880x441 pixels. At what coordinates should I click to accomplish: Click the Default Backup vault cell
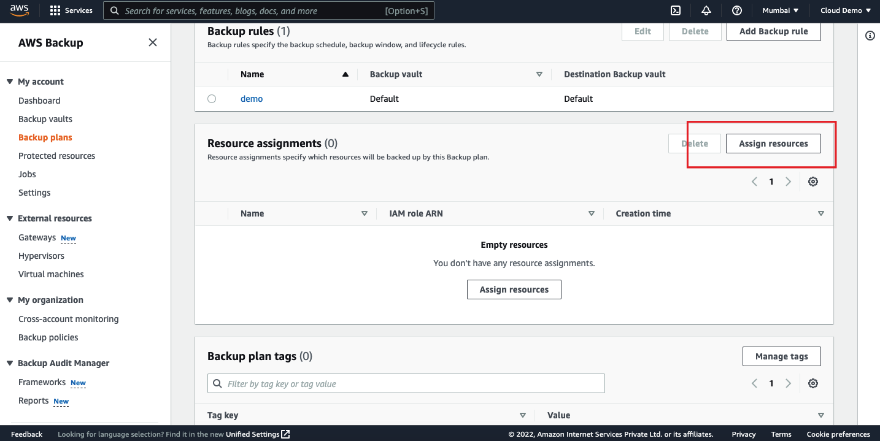click(x=384, y=99)
